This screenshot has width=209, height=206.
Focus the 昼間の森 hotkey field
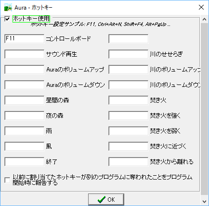[24, 100]
